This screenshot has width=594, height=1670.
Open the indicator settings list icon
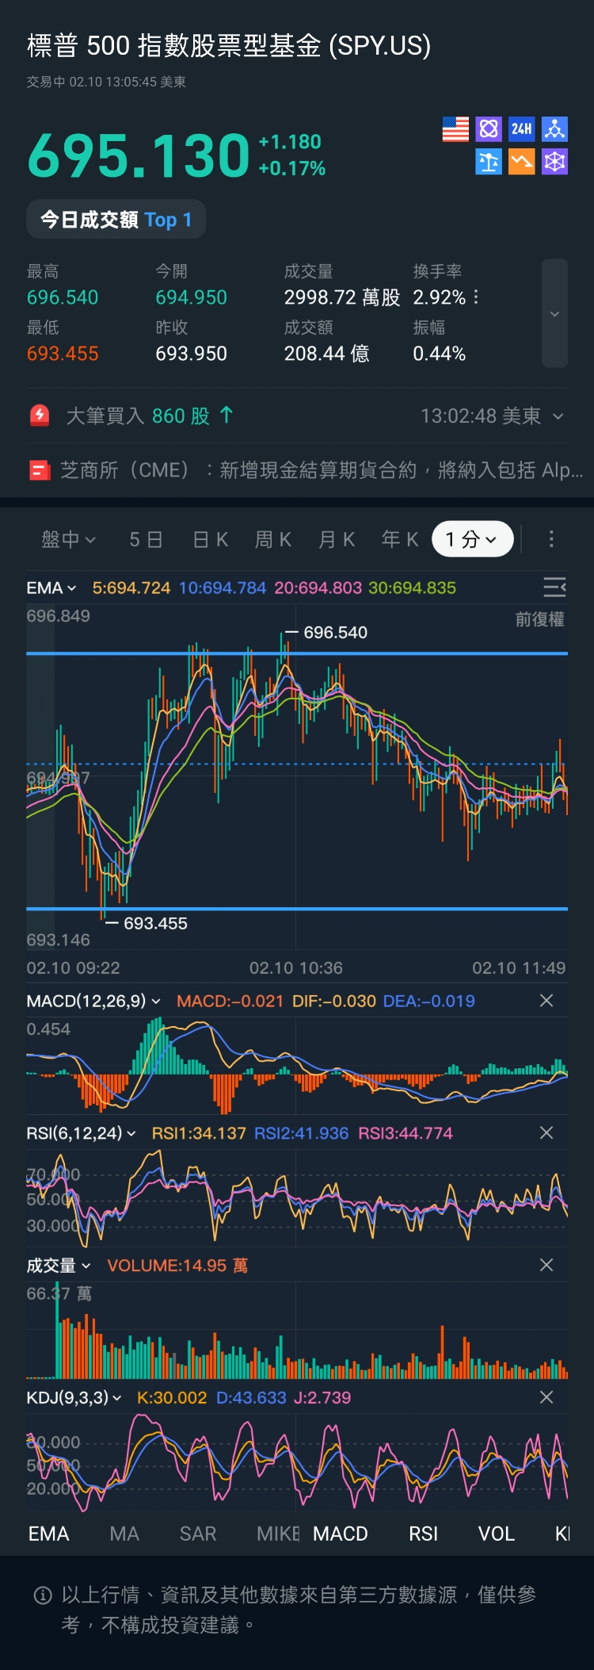(x=554, y=588)
